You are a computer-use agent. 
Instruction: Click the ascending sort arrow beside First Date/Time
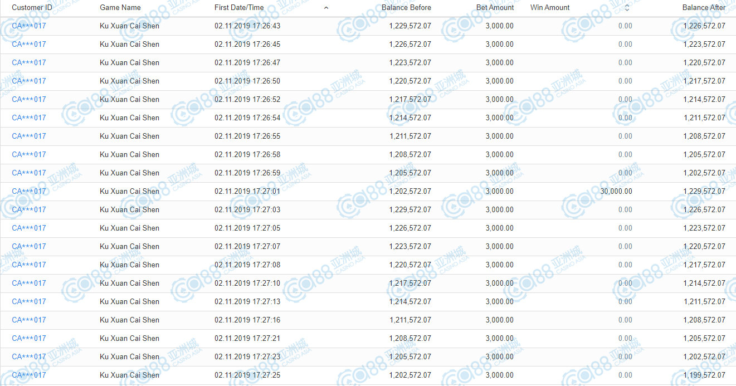(x=326, y=8)
